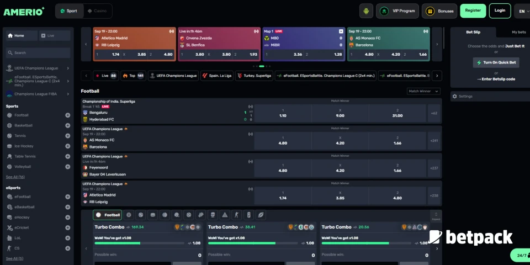The height and width of the screenshot is (265, 530).
Task: Click the VIP Program icon
Action: [x=385, y=10]
